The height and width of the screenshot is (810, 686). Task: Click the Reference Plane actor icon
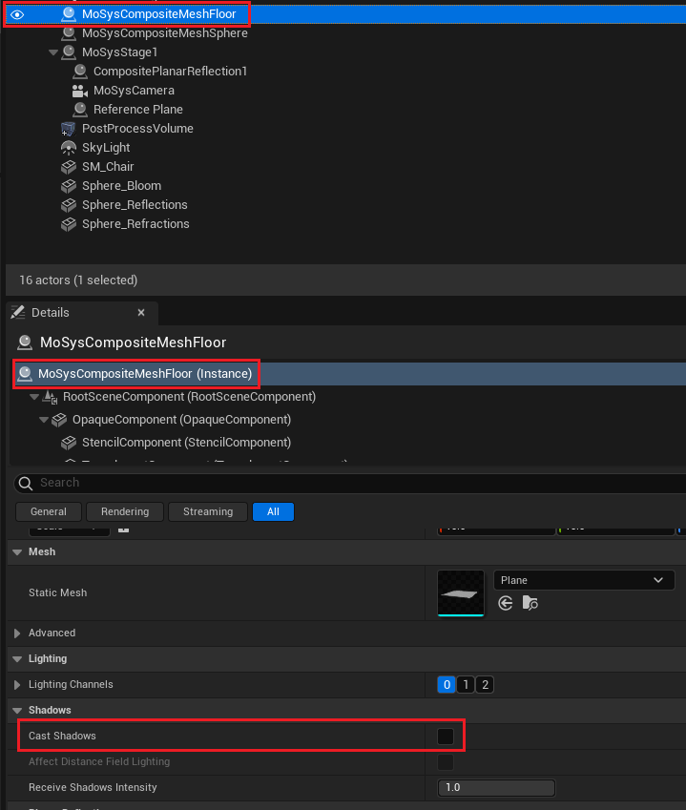pos(79,110)
